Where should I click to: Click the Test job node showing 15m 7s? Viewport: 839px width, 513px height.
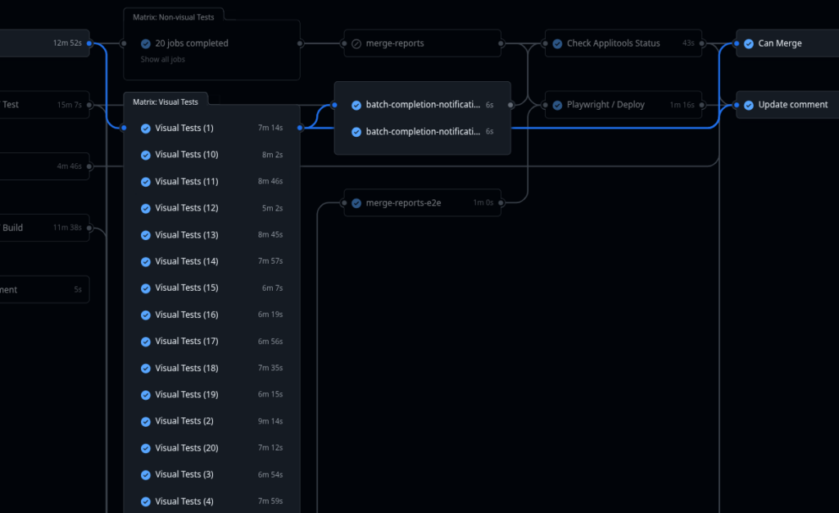pyautogui.click(x=44, y=105)
